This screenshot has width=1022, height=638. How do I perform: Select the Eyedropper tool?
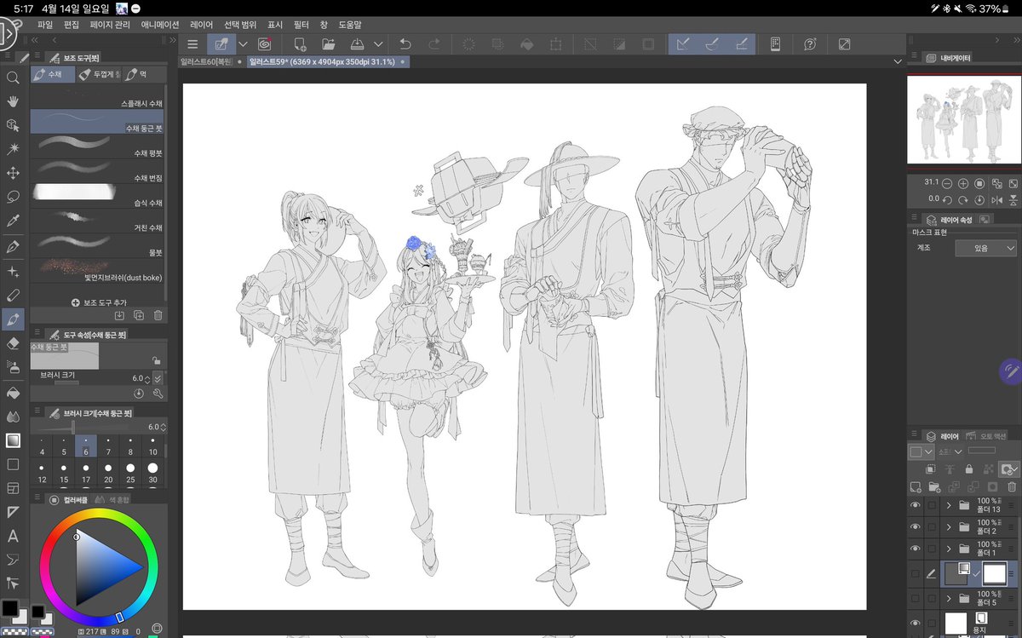tap(13, 221)
